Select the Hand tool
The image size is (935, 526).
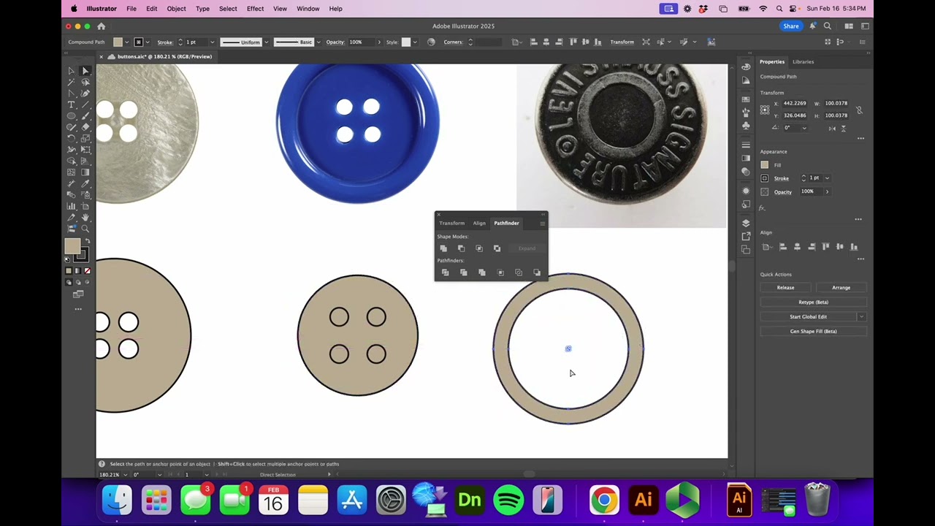(x=85, y=218)
